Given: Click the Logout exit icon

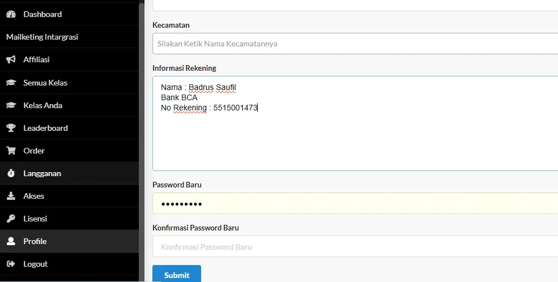Looking at the screenshot, I should pyautogui.click(x=11, y=264).
